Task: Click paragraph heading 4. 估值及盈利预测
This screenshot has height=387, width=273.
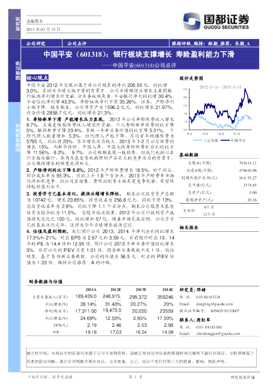Action: pyautogui.click(x=48, y=231)
